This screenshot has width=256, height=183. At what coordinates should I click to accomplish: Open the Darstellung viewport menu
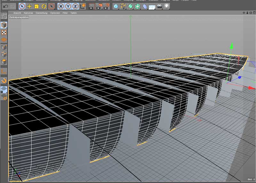[41, 13]
